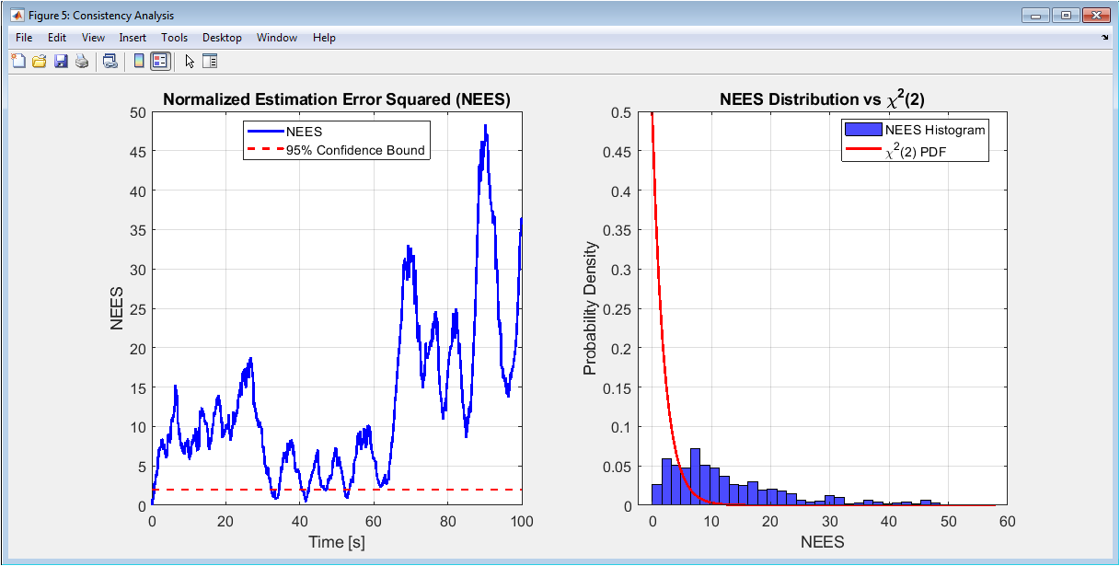This screenshot has height=566, width=1120.
Task: Click the MATLAB logo in the title bar
Action: [x=17, y=15]
